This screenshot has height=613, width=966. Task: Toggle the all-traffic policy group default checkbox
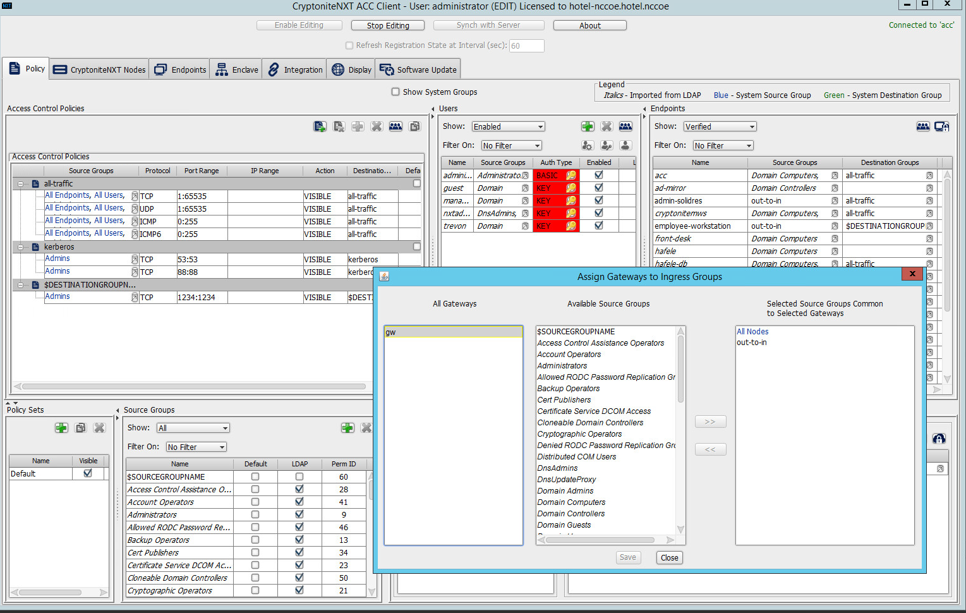(417, 183)
